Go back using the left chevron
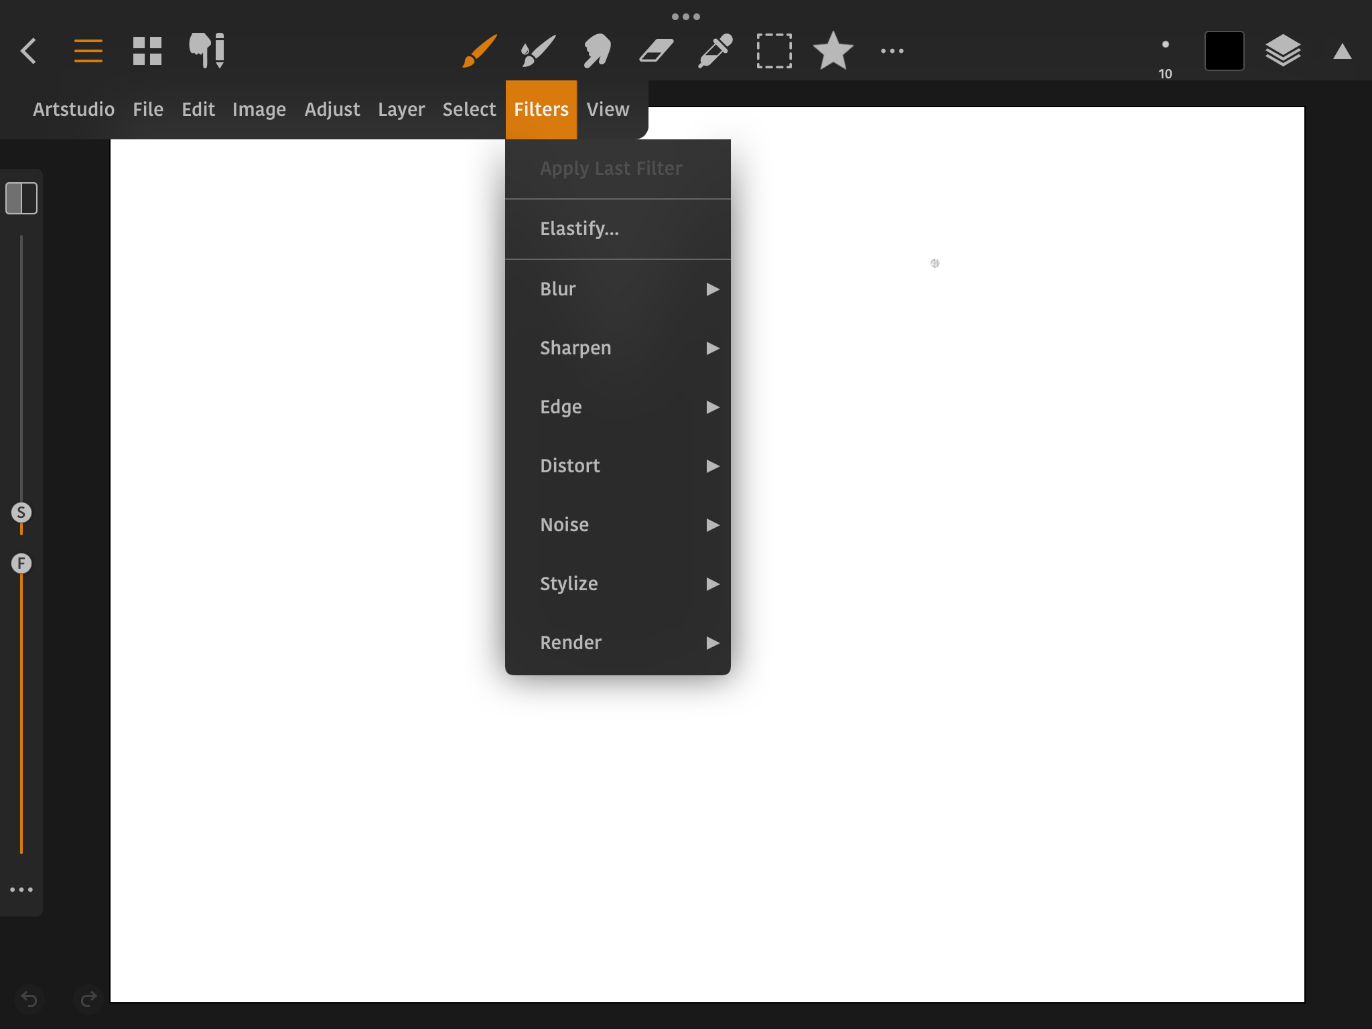Image resolution: width=1372 pixels, height=1029 pixels. [28, 51]
